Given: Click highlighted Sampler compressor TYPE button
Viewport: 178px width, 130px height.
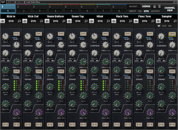Looking at the screenshot, I should click(172, 34).
